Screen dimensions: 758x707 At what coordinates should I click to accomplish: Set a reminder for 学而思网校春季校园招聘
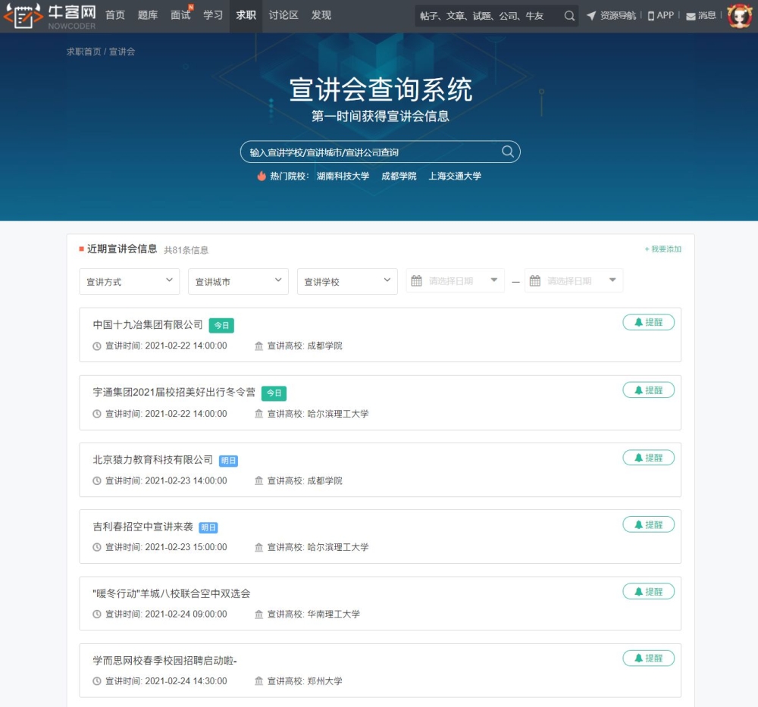tap(648, 658)
